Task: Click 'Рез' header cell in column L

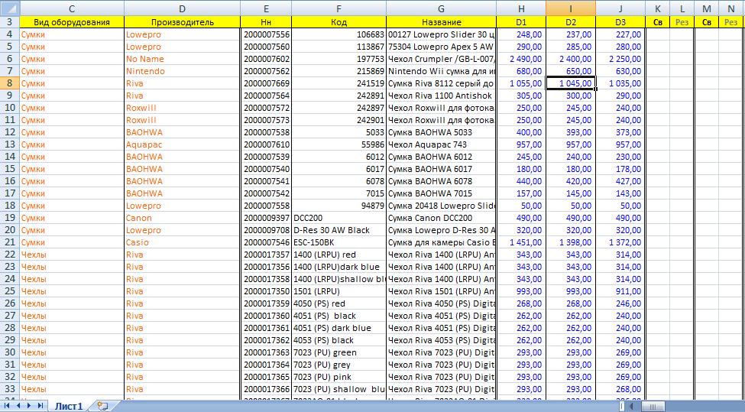Action: (x=682, y=22)
